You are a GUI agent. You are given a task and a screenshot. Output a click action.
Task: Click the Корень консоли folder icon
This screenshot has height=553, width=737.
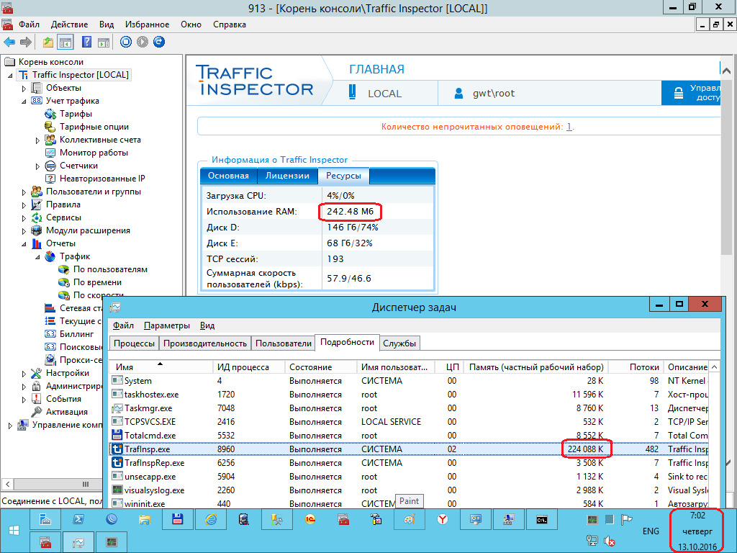tap(9, 62)
